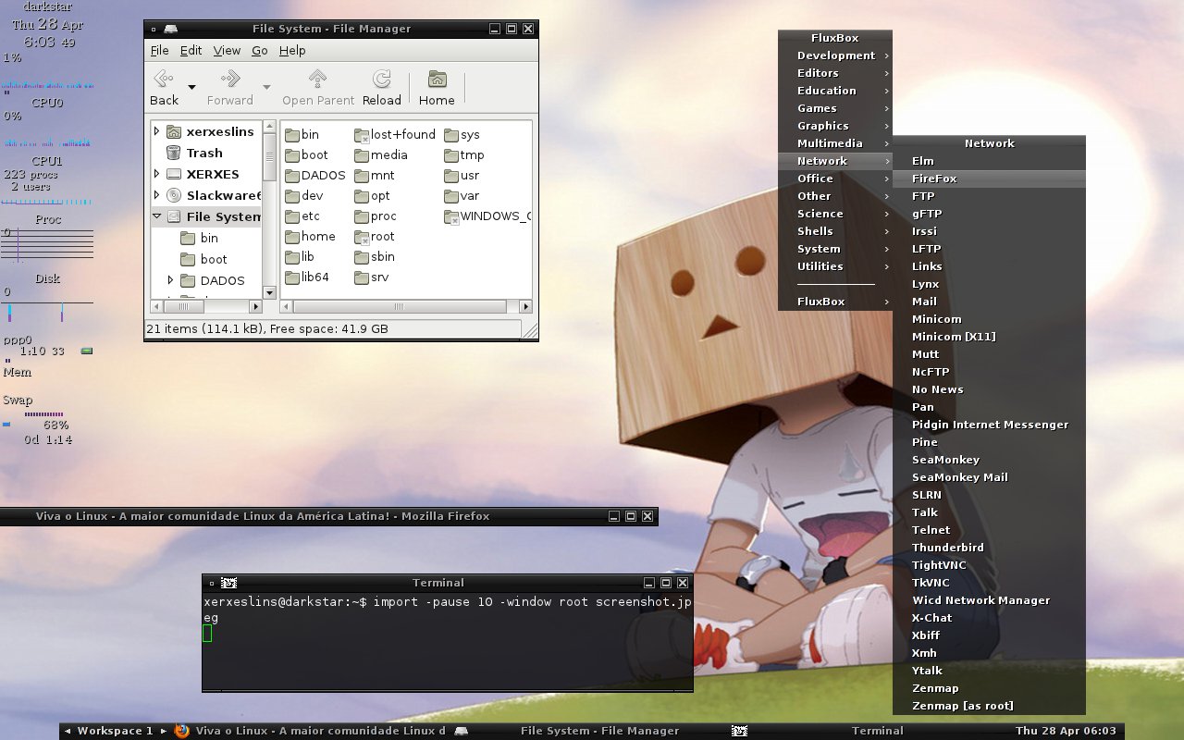Click the side pane vertical scrollbar
This screenshot has height=740, width=1184.
click(x=269, y=208)
